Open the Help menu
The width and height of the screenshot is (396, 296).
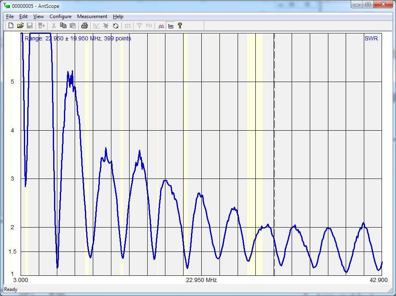click(118, 16)
